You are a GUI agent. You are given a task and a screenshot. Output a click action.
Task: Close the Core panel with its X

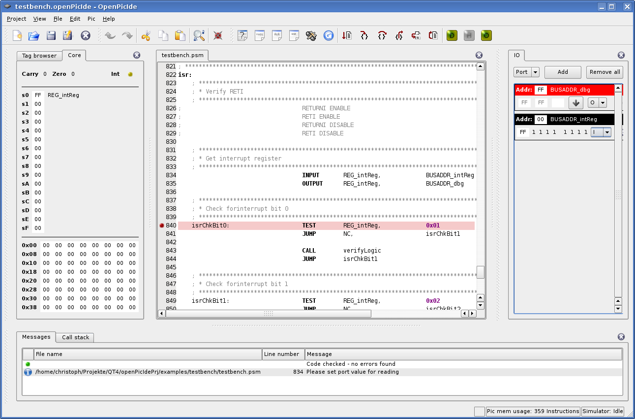pos(137,55)
